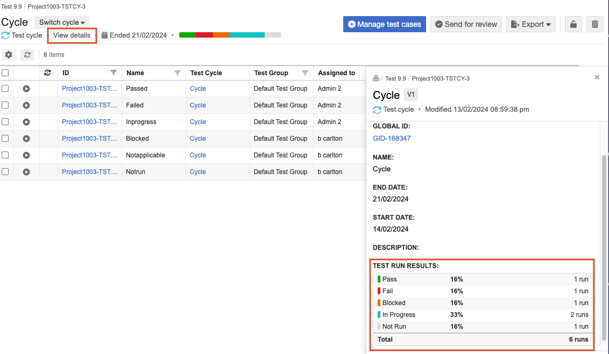This screenshot has width=609, height=354.
Task: Open the settings gear for the table
Action: pos(9,55)
